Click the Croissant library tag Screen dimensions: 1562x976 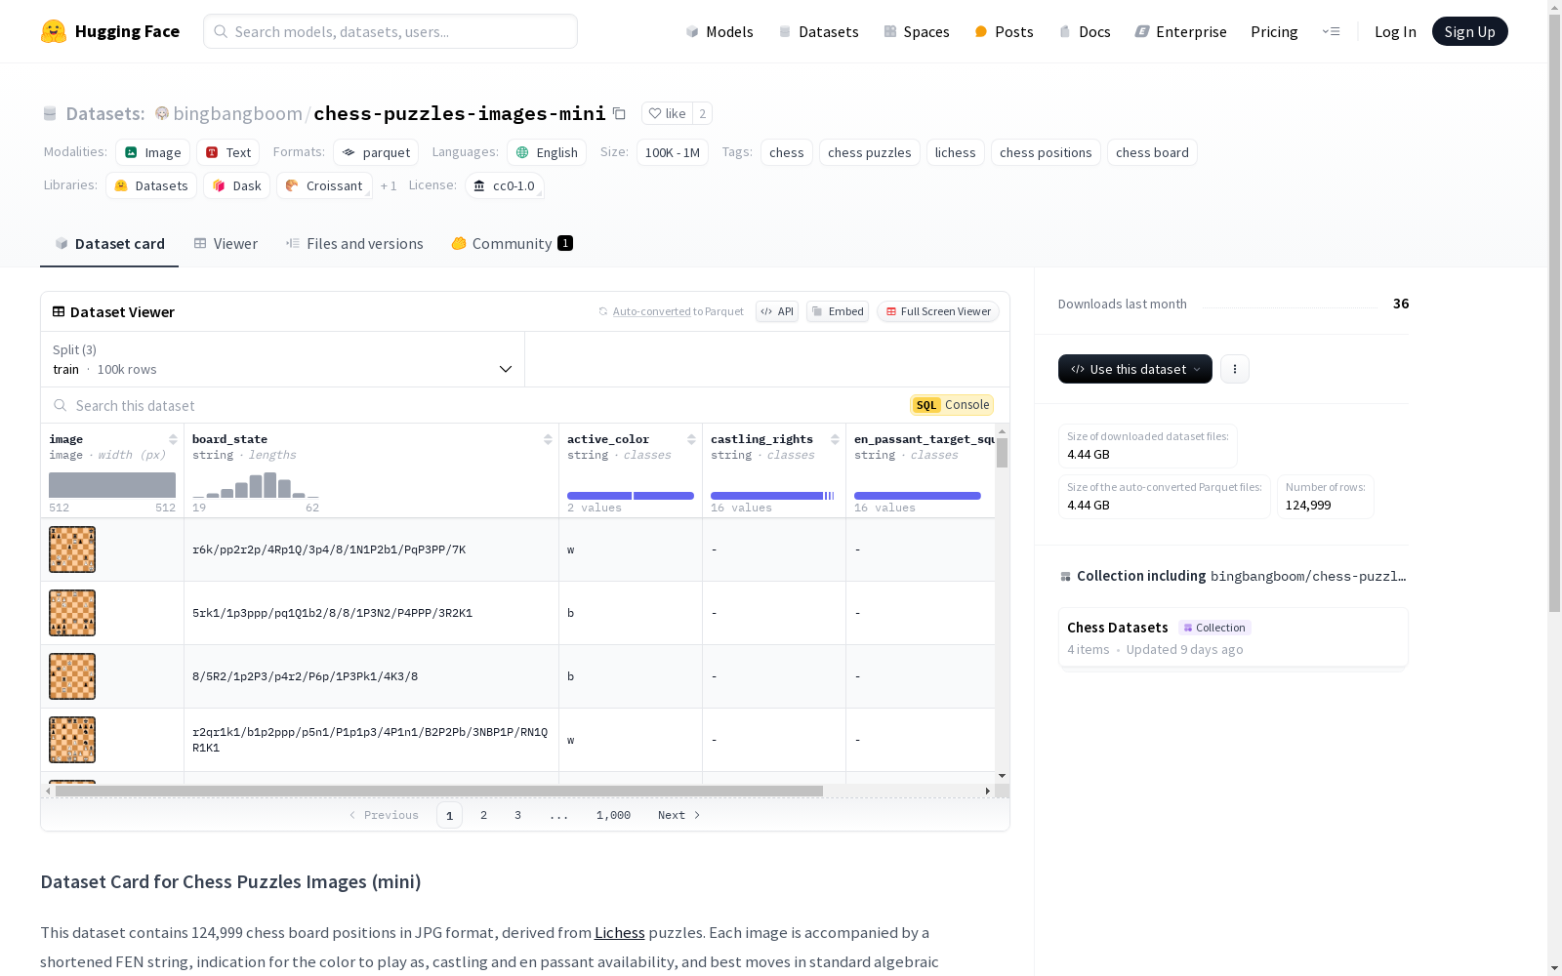pos(324,185)
